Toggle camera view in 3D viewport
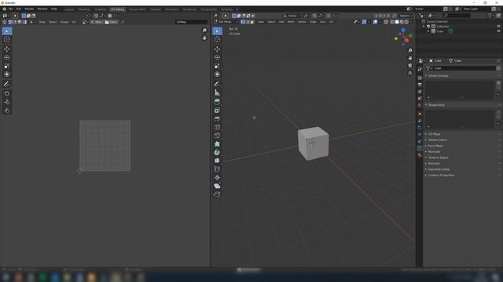Image resolution: width=503 pixels, height=282 pixels. pos(410,66)
